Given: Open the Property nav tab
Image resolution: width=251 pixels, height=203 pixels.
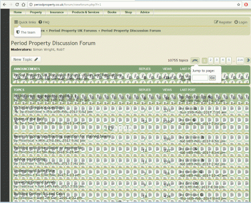Looking at the screenshot, I should (36, 12).
